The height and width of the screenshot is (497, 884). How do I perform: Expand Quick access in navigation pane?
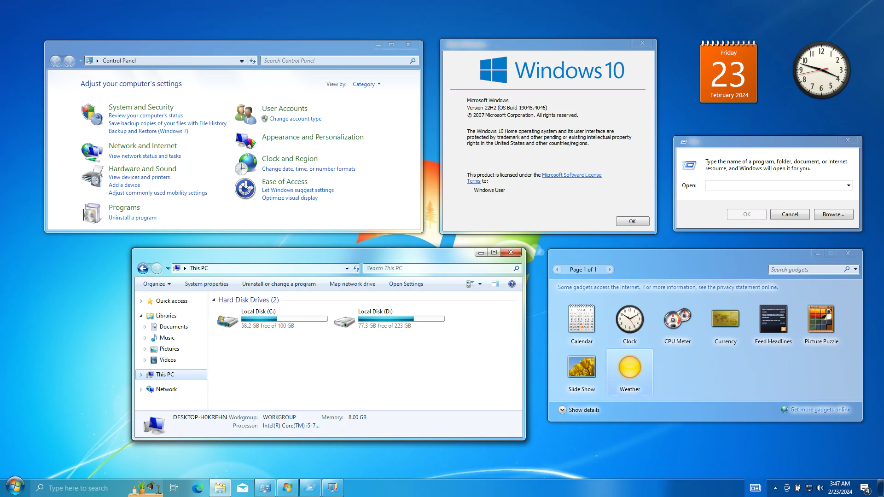coord(141,301)
